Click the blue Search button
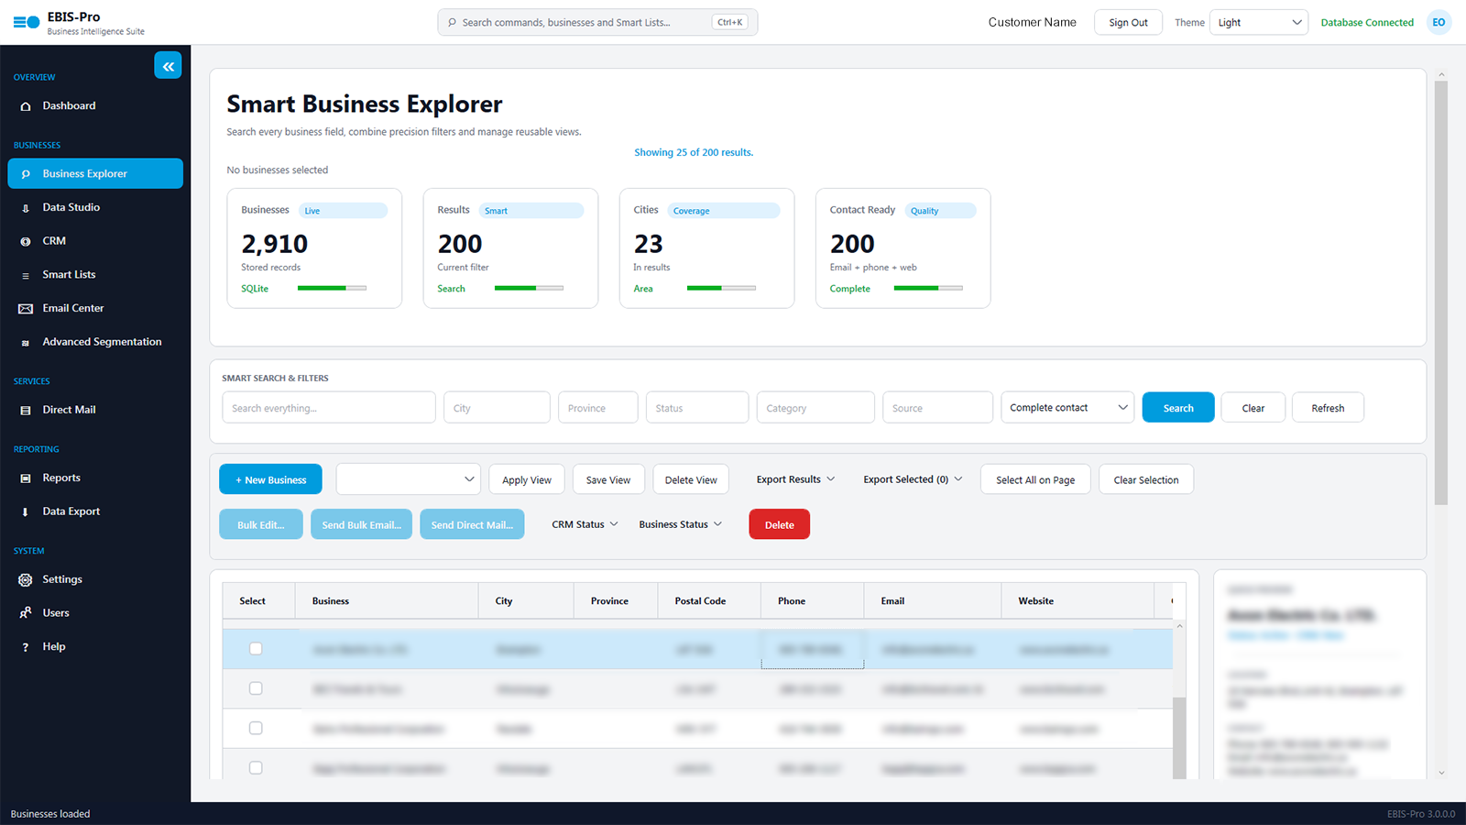 [1178, 407]
